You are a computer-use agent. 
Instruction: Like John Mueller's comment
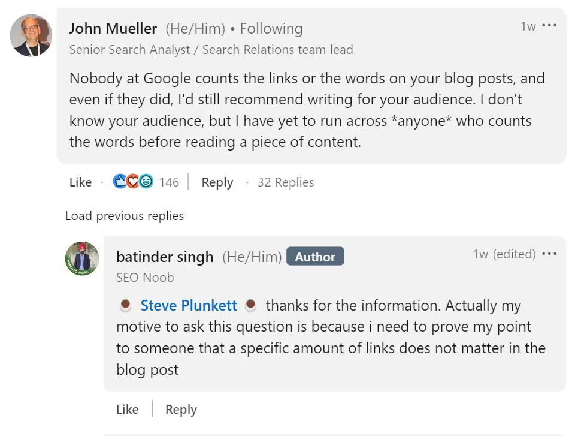pyautogui.click(x=80, y=182)
